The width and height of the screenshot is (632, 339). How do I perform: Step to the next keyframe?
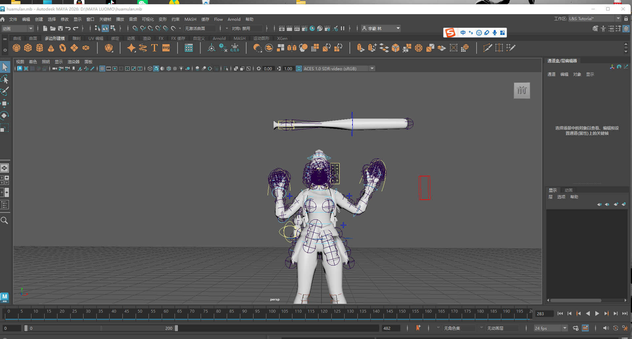pyautogui.click(x=606, y=314)
